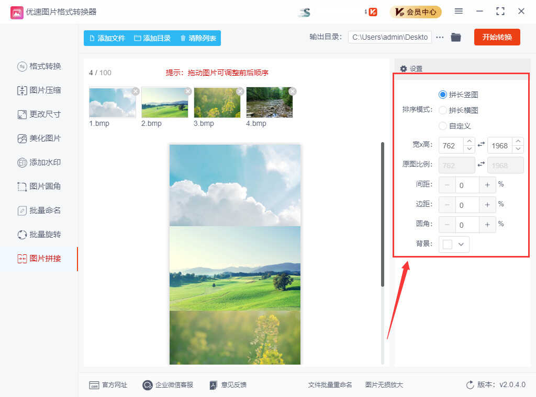Click the 添加文件 add file button
Screen dimensions: 536x397
click(x=107, y=38)
